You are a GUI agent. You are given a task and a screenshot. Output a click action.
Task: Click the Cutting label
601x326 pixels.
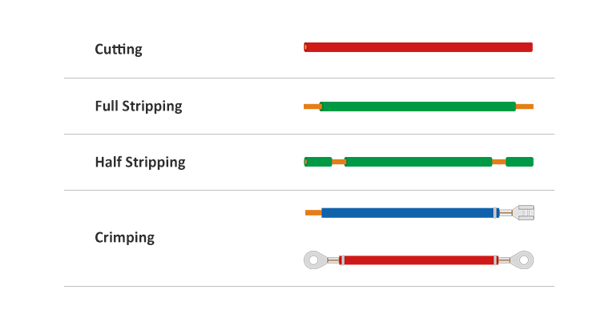119,49
